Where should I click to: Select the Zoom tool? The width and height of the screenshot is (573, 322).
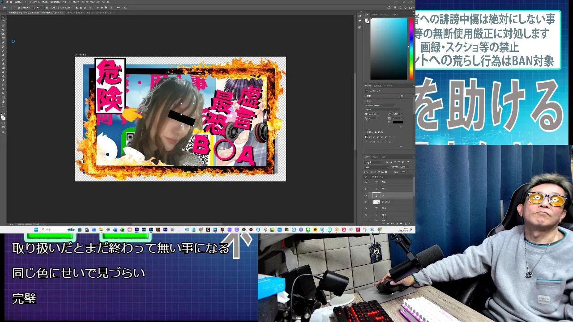click(x=3, y=106)
